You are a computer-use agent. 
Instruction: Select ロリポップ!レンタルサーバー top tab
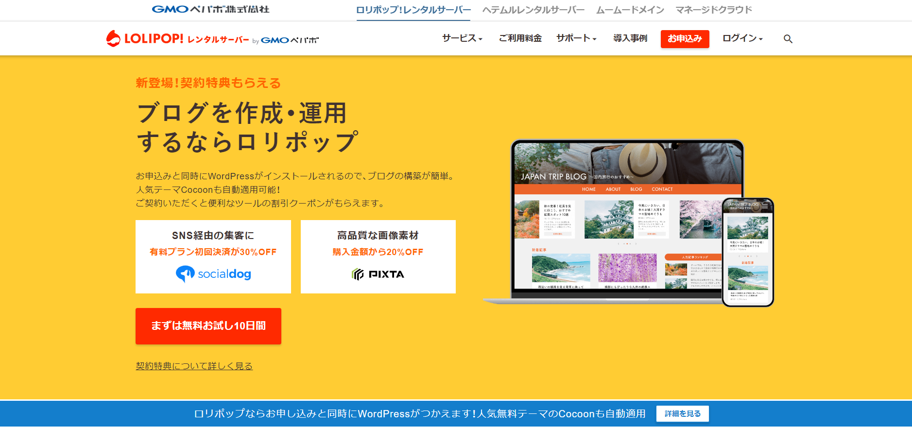pyautogui.click(x=413, y=10)
